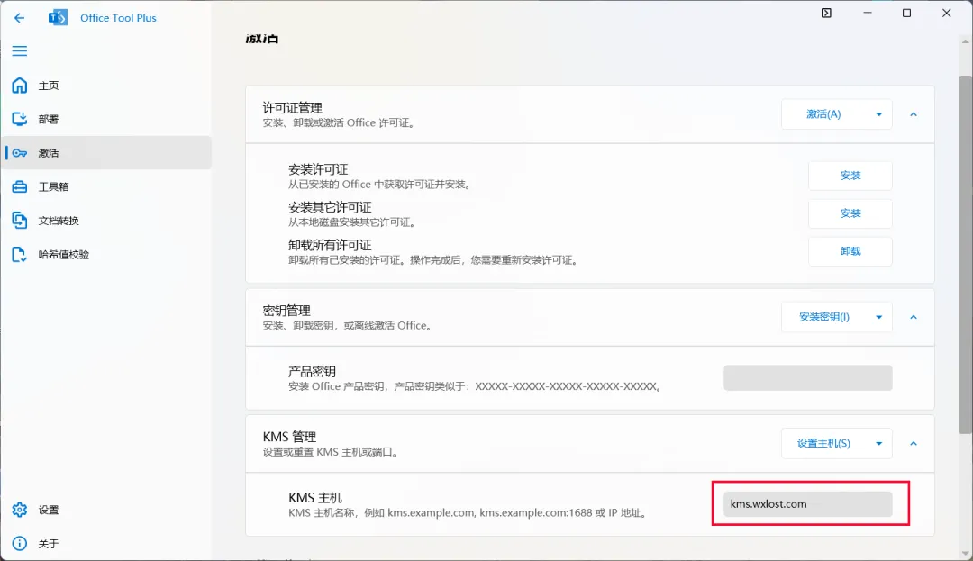This screenshot has width=973, height=561.
Task: Minimize the Office Tool Plus window
Action: (x=868, y=13)
